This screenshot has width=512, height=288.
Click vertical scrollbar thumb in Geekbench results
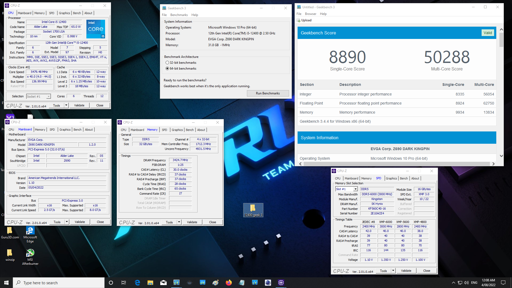click(x=501, y=40)
